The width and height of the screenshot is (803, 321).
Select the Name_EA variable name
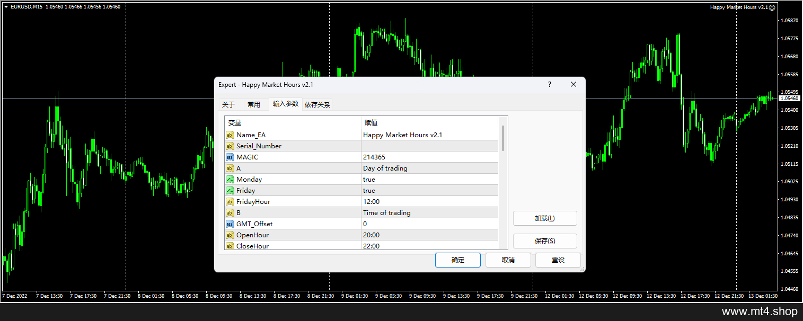[x=251, y=135]
